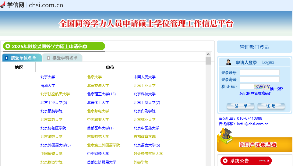Click the 地区 column header
Viewport: 293px width, 166px height.
19,67
